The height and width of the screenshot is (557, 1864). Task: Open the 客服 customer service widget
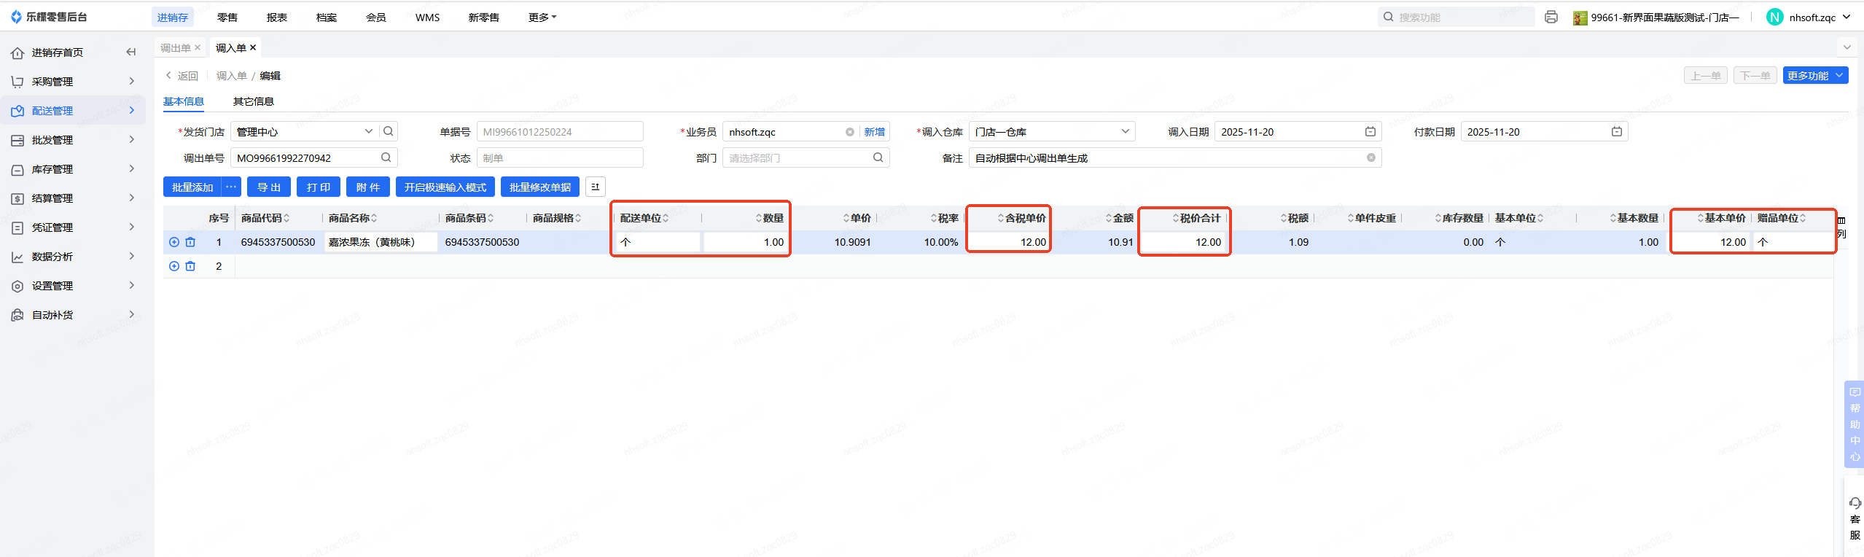[1855, 518]
